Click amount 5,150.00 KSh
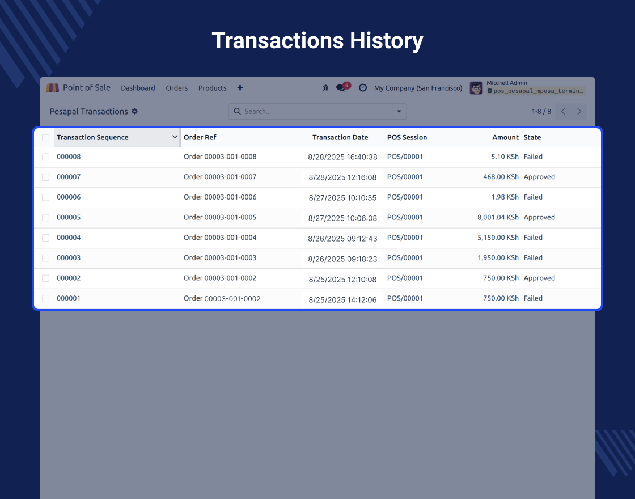 click(498, 238)
